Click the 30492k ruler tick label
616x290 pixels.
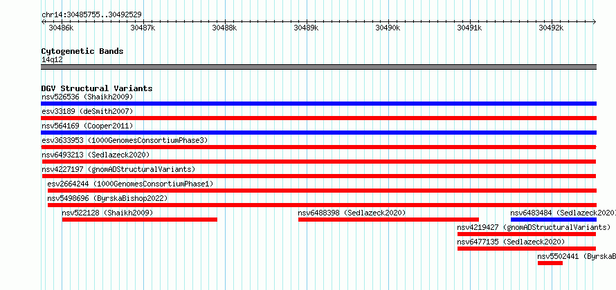coord(551,28)
